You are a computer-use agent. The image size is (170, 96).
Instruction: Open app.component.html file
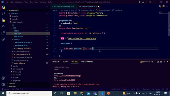22,54
